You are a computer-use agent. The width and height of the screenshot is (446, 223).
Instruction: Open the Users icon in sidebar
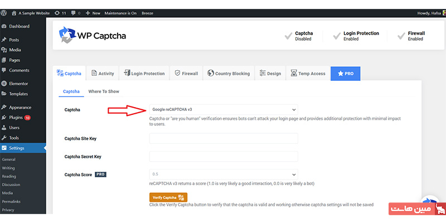4,128
